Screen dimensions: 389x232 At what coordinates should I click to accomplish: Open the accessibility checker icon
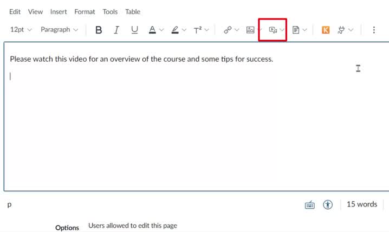[328, 205]
